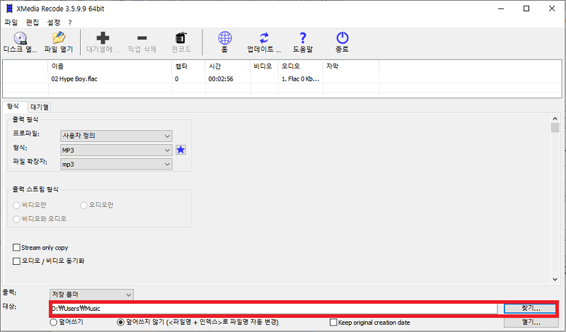
Task: Toggle 오디오 / 비디오 동기화 checkbox
Action: click(17, 261)
